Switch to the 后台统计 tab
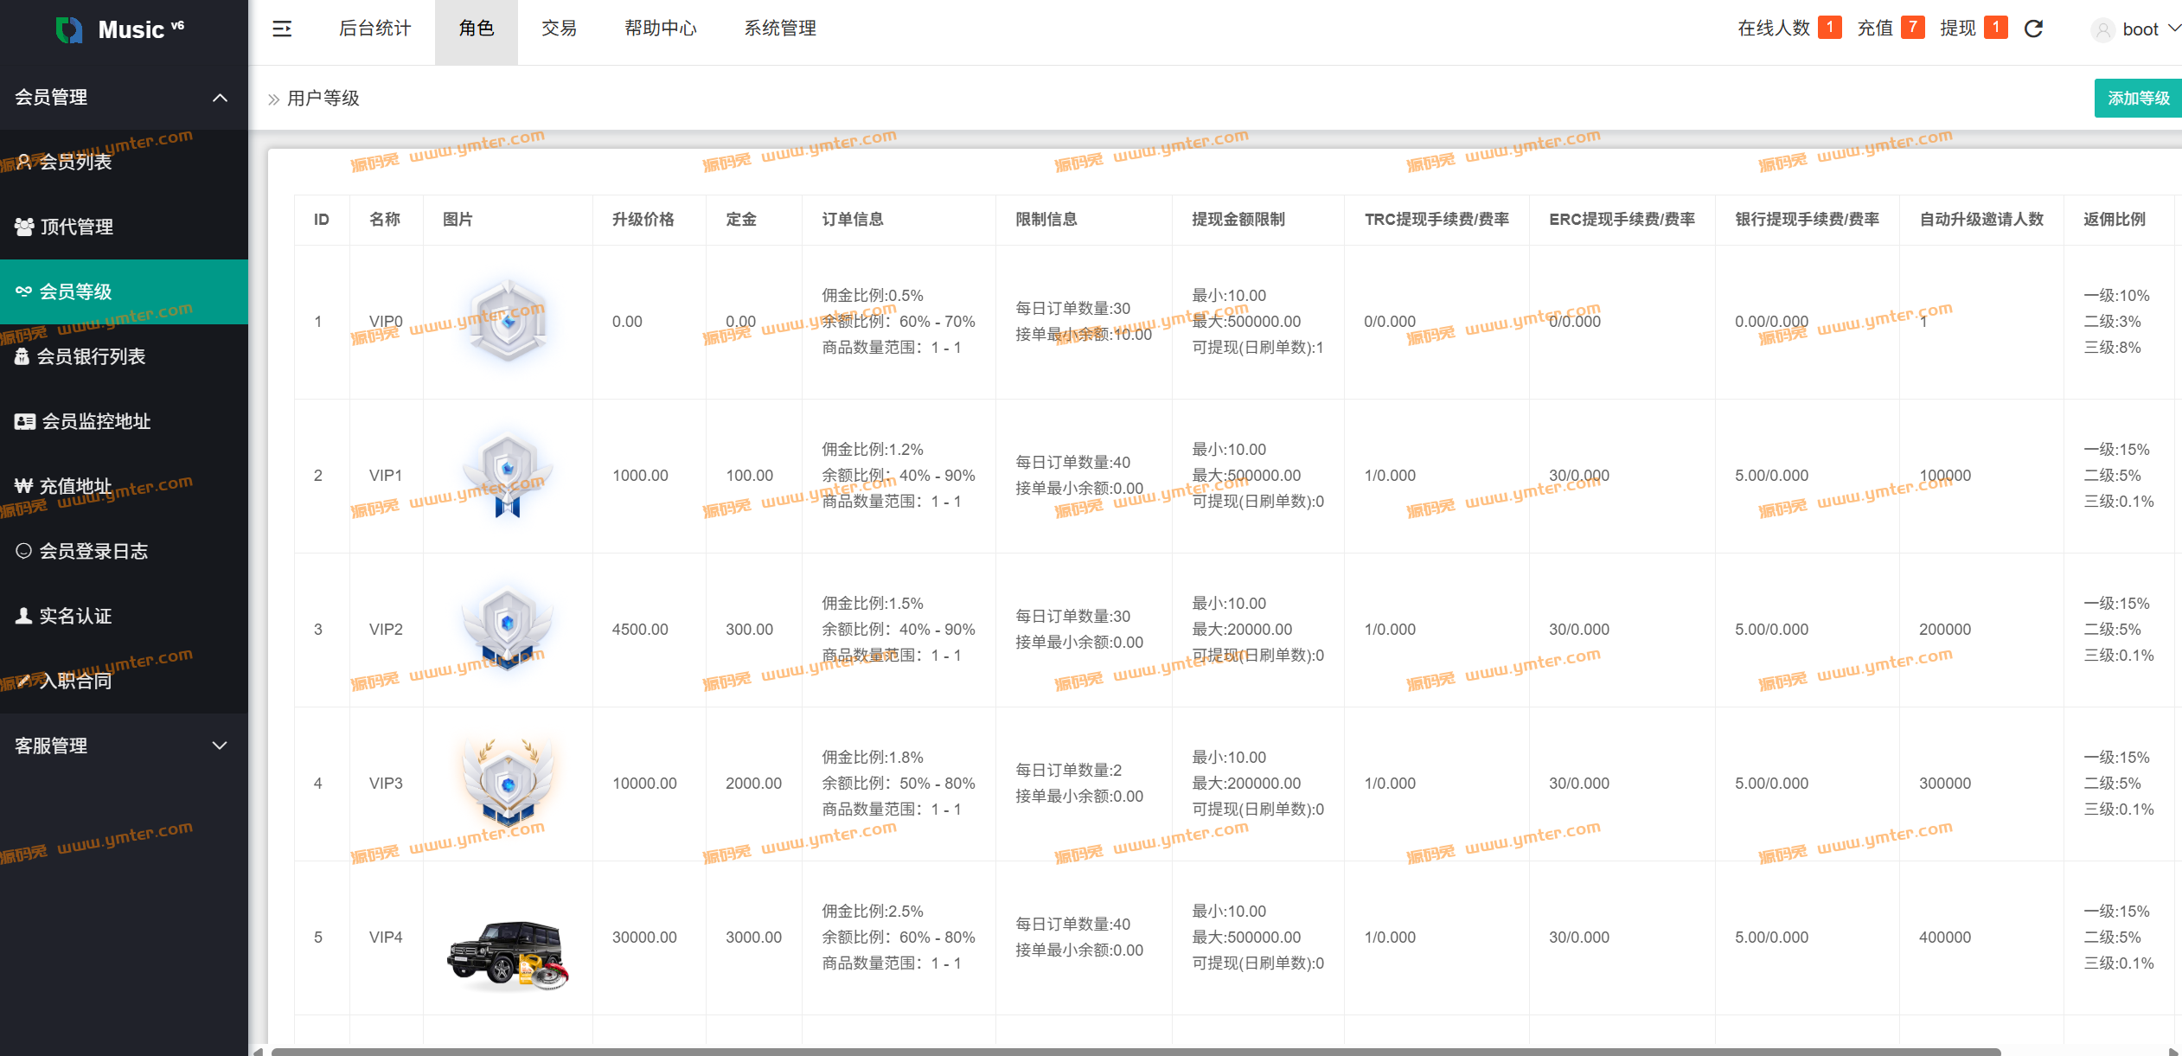This screenshot has width=2182, height=1056. [x=374, y=29]
